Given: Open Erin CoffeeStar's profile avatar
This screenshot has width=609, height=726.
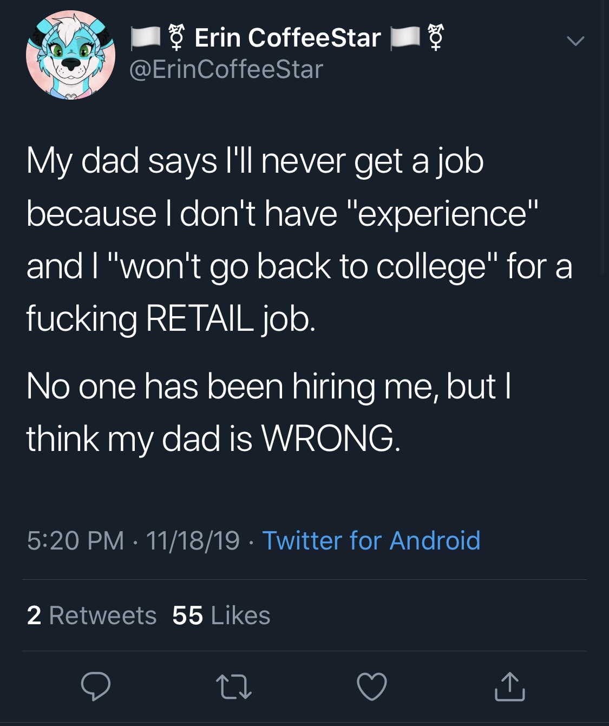Looking at the screenshot, I should click(70, 55).
